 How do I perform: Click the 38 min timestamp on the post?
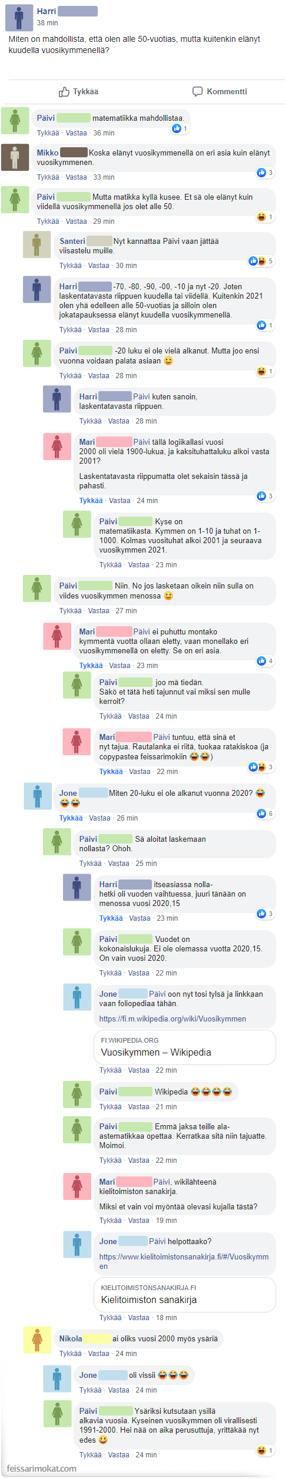click(47, 23)
